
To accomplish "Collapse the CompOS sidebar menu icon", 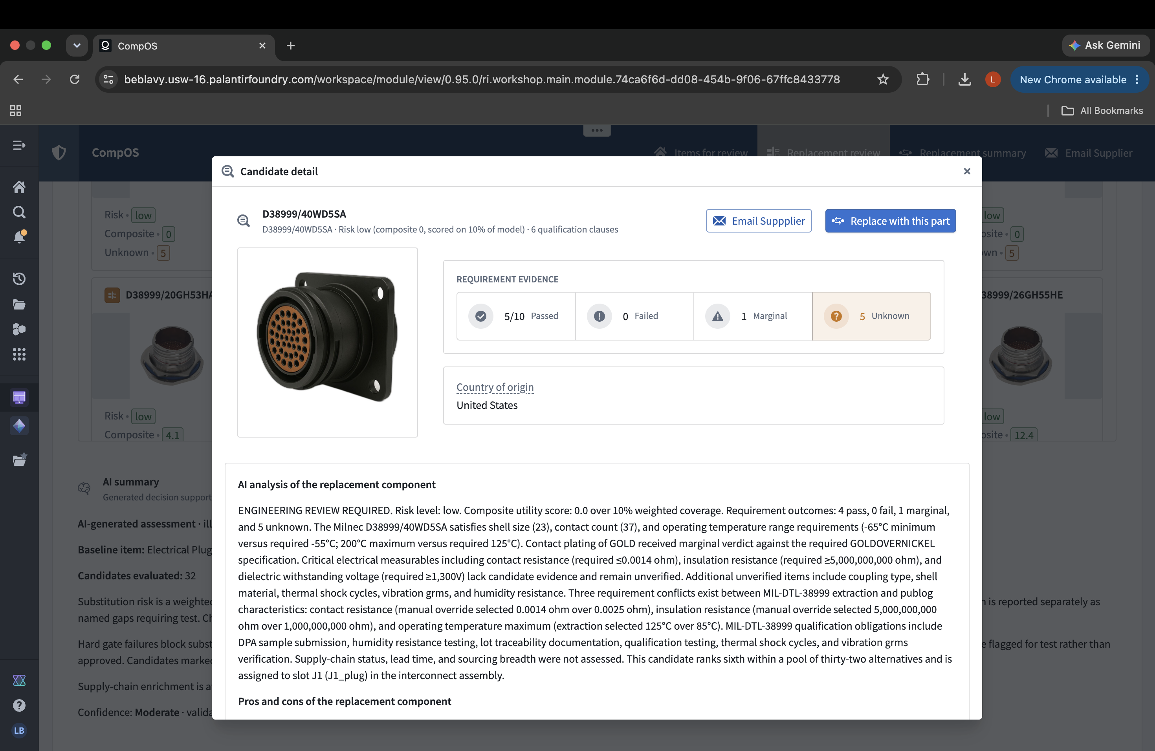I will [19, 146].
